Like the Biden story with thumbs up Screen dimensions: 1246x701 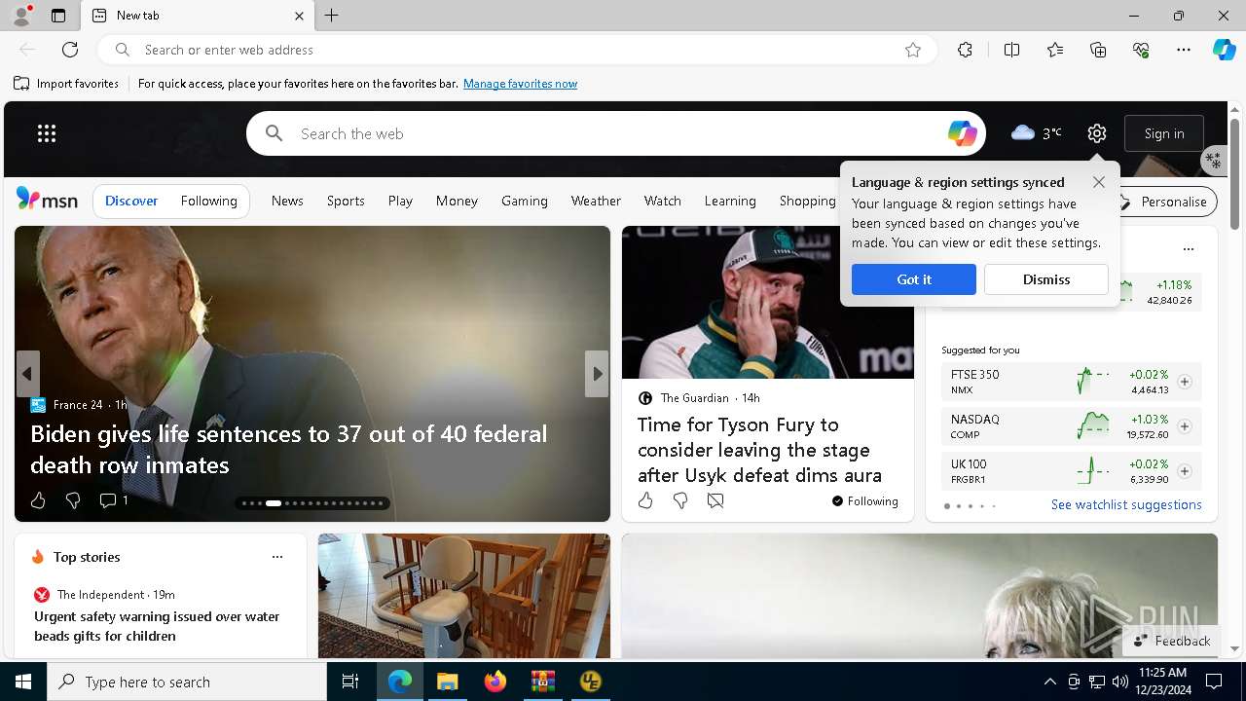tap(38, 500)
